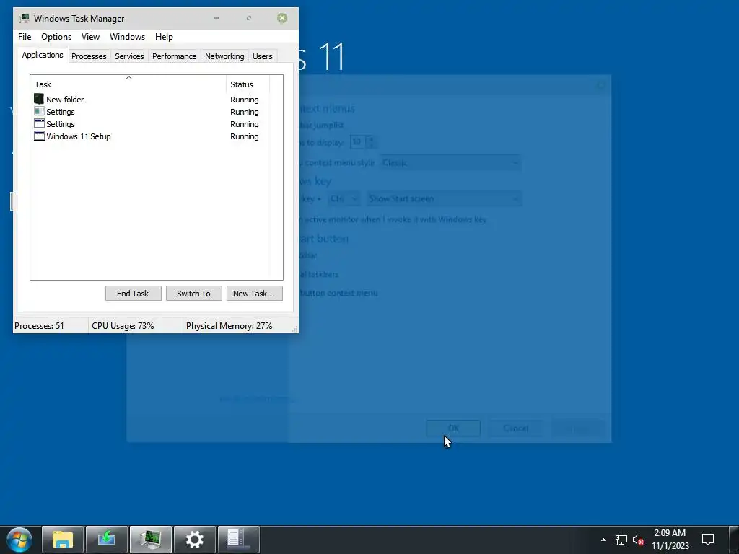739x554 pixels.
Task: Sort by the Status column header
Action: click(x=248, y=84)
